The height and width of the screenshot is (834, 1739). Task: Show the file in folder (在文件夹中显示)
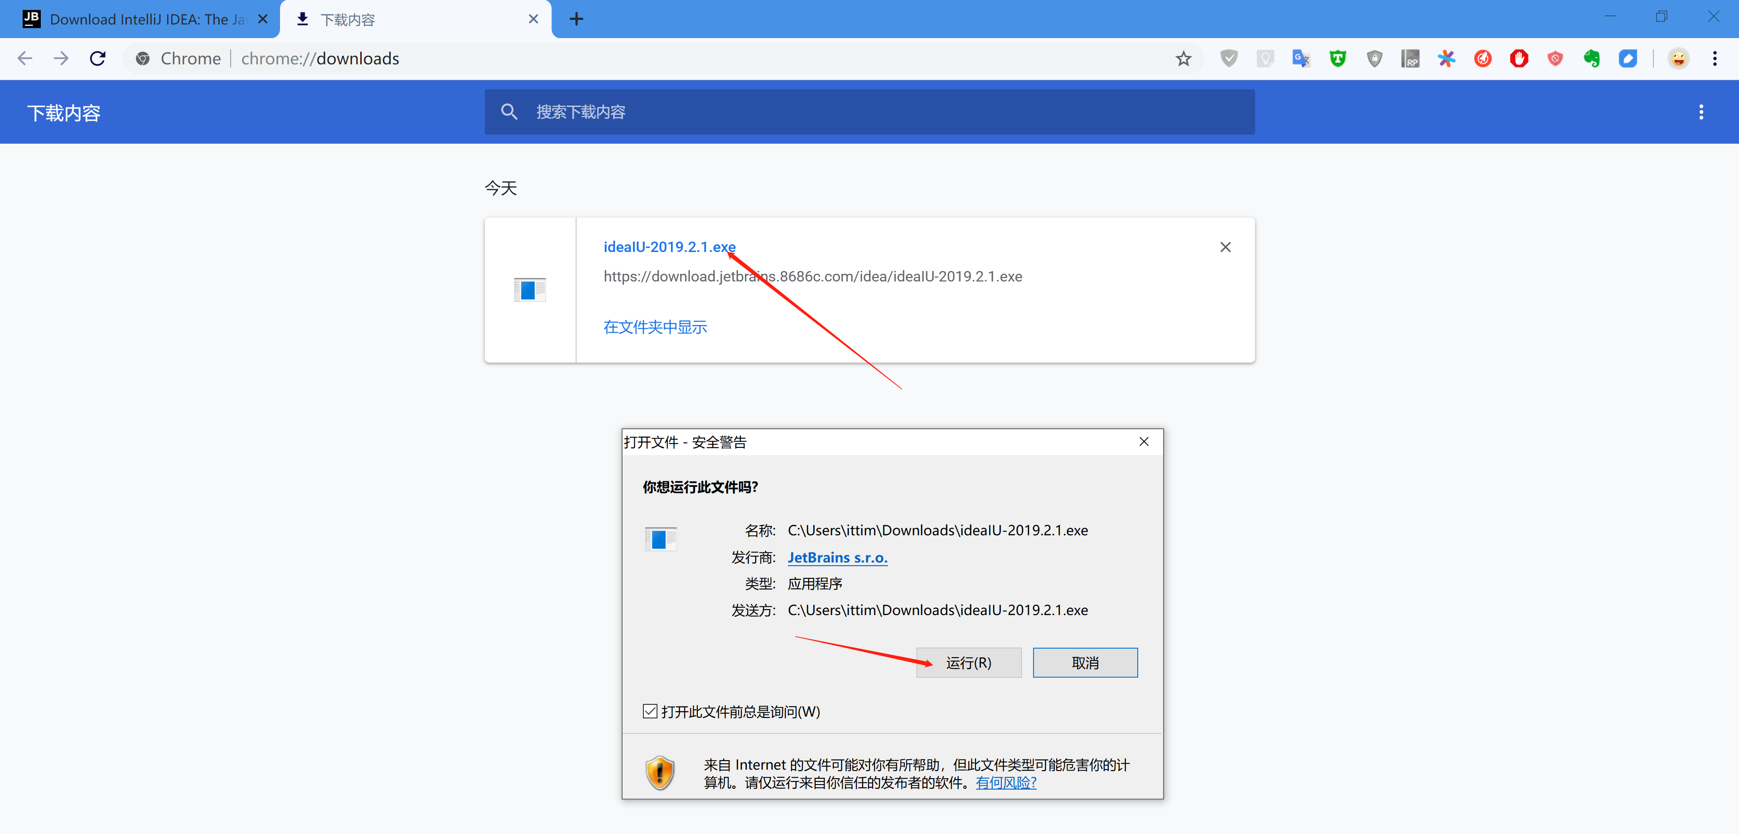pyautogui.click(x=655, y=328)
